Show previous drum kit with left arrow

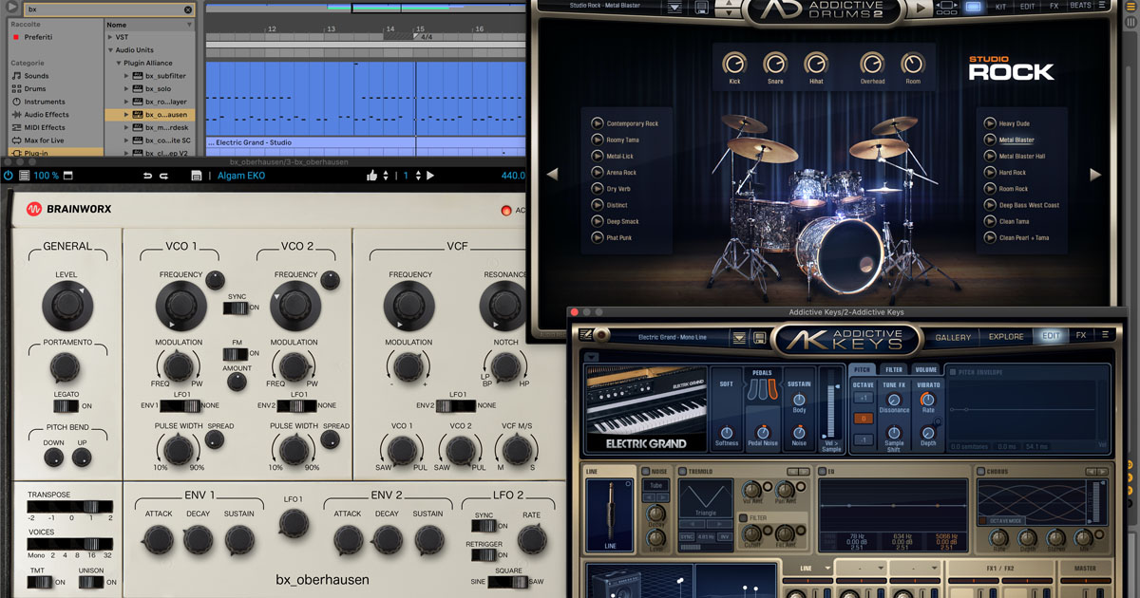coord(552,175)
